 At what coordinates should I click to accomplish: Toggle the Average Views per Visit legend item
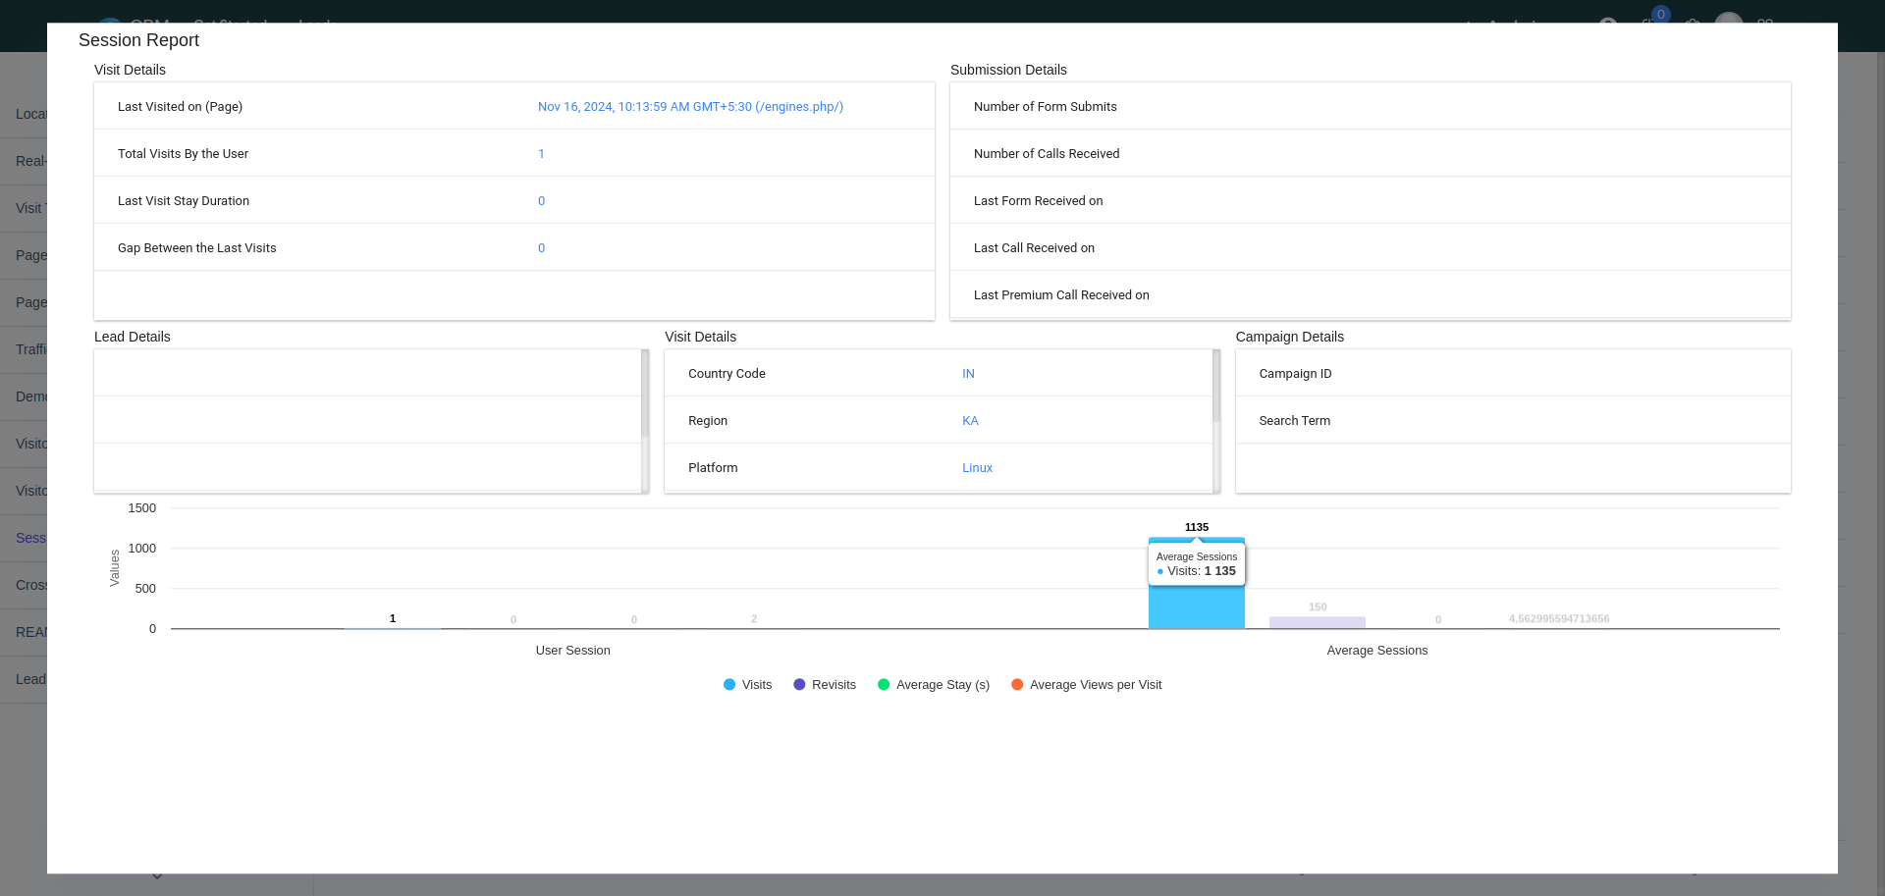tap(1086, 685)
